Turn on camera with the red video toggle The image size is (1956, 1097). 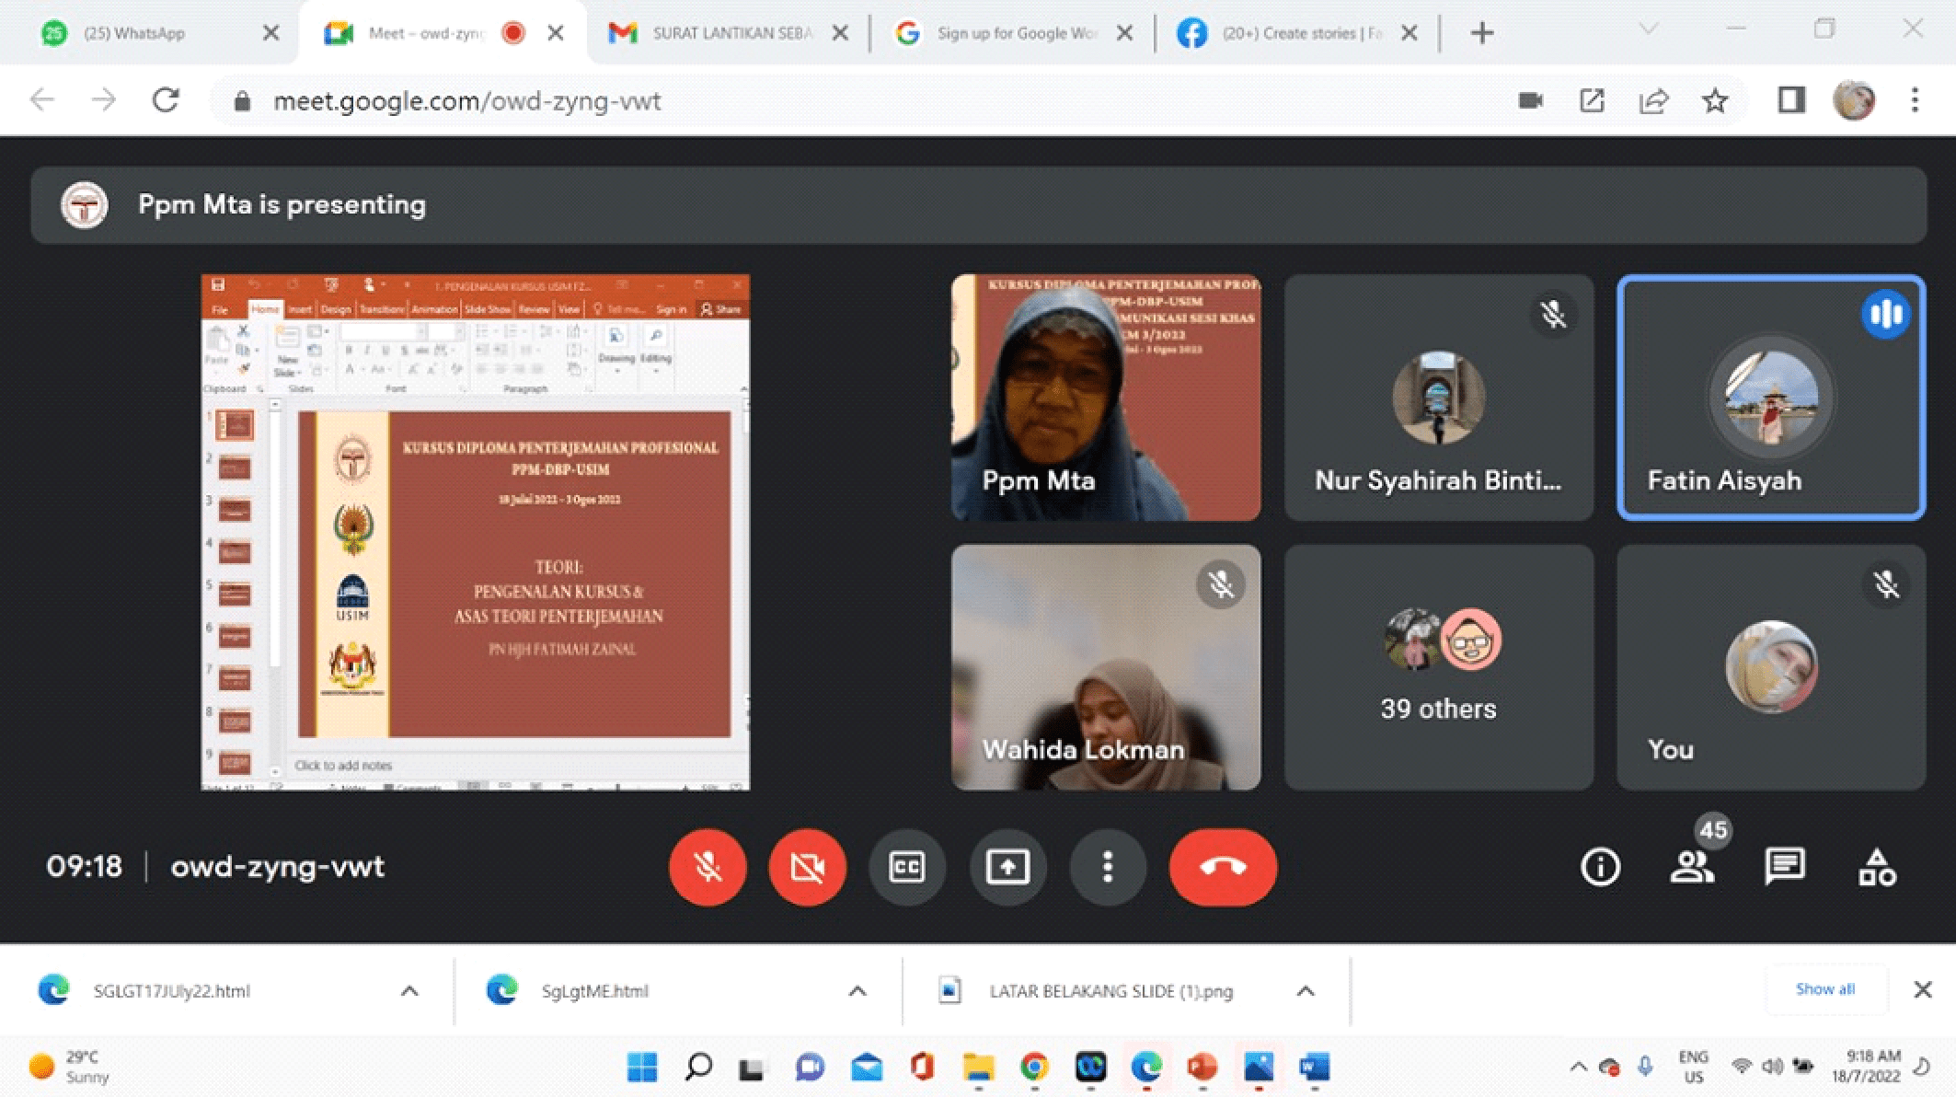point(807,867)
